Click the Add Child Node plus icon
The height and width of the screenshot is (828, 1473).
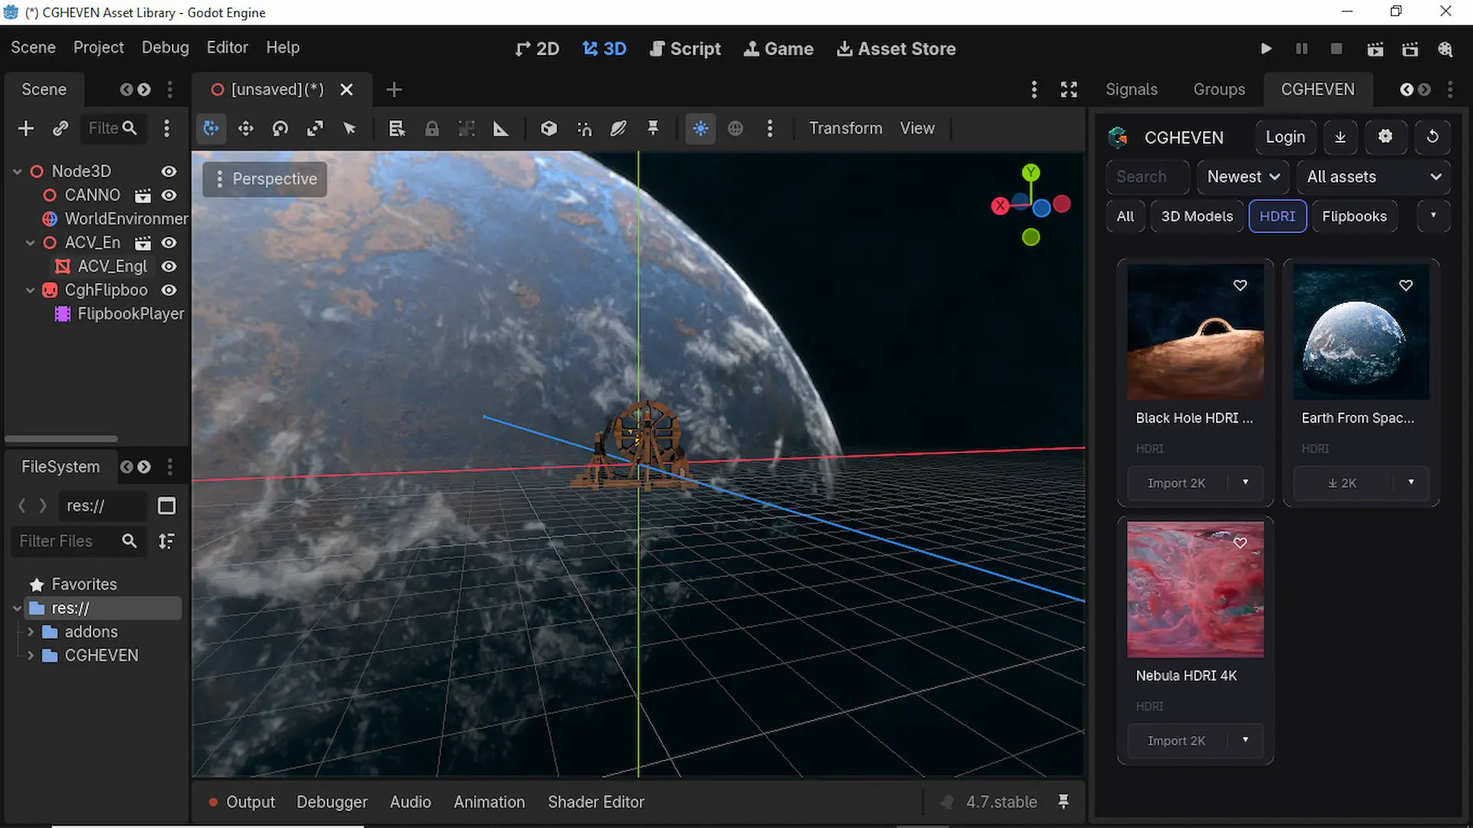pyautogui.click(x=26, y=129)
